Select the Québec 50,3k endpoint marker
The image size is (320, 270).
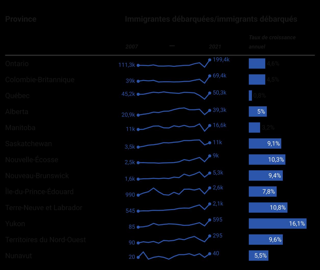(x=210, y=93)
